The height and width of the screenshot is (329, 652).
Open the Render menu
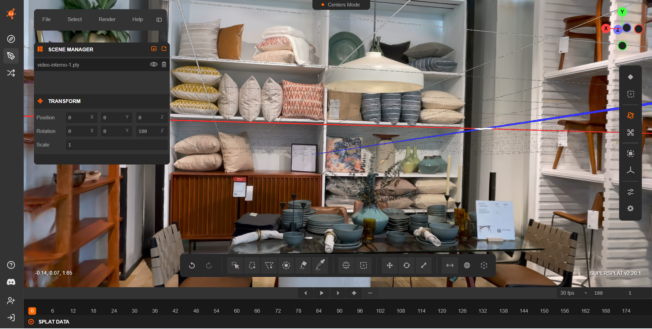click(x=107, y=19)
